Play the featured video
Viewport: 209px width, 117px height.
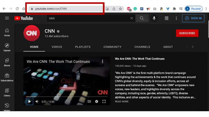click(x=29, y=101)
